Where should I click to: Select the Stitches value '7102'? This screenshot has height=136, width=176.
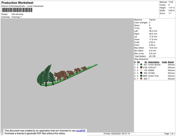[x=171, y=2]
